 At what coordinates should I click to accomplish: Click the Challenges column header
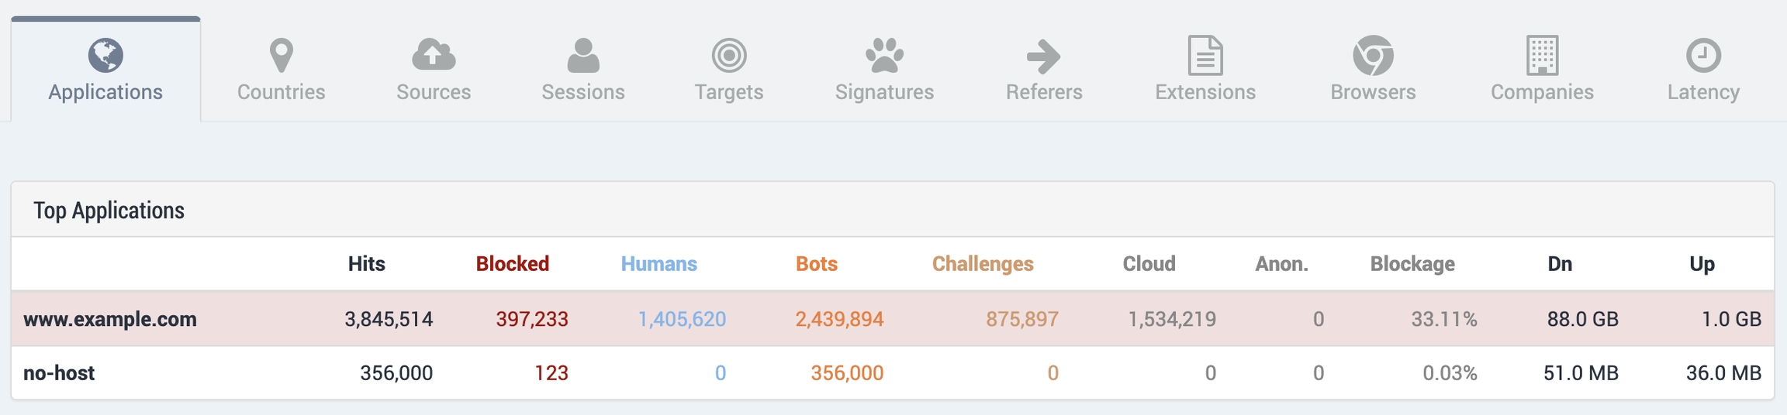pos(983,264)
